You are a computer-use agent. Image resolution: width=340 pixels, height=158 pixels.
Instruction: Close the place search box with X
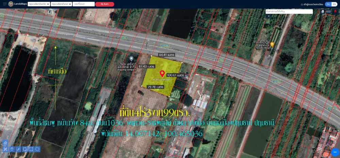268,16
